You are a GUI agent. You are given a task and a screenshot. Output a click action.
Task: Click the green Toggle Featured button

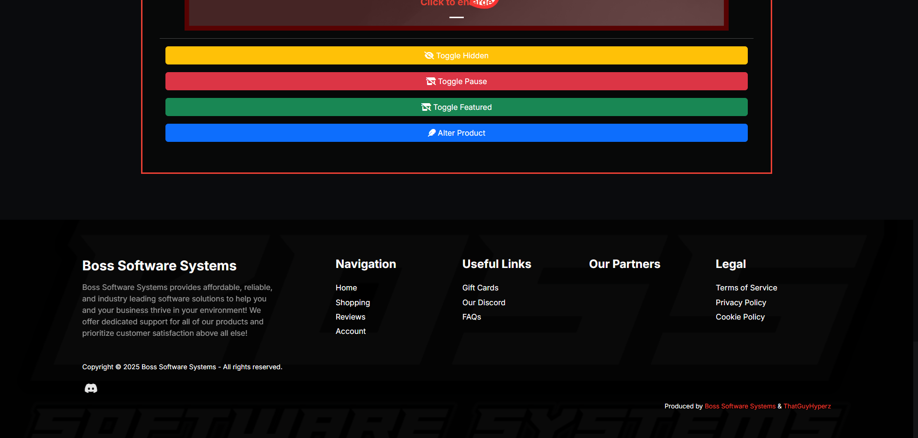point(457,107)
